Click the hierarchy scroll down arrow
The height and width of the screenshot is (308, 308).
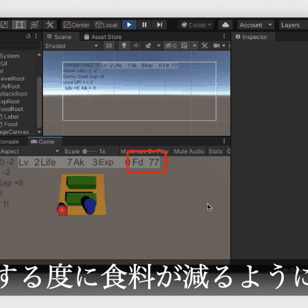40,132
